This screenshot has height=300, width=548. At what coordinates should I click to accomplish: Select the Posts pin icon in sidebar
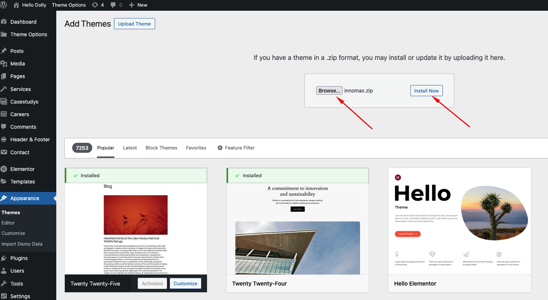(x=4, y=51)
